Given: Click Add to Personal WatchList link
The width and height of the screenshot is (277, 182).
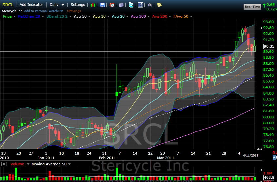Looking at the screenshot, I should coord(44,11).
